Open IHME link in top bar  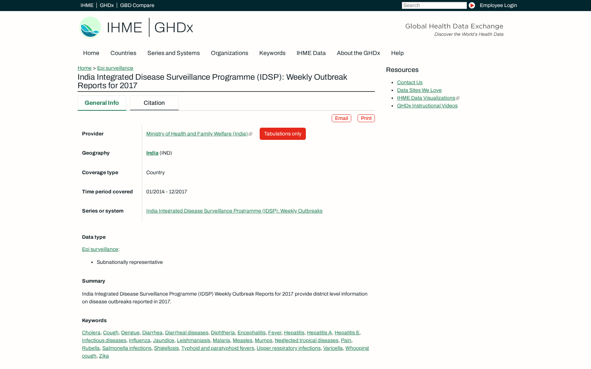point(87,5)
